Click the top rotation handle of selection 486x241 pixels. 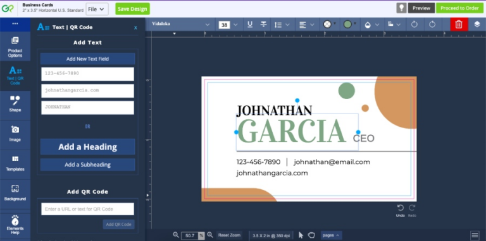pyautogui.click(x=297, y=100)
